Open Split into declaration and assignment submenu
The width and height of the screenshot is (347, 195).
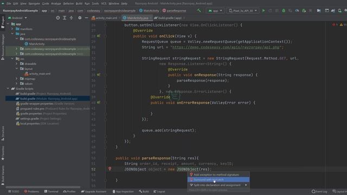219,185
